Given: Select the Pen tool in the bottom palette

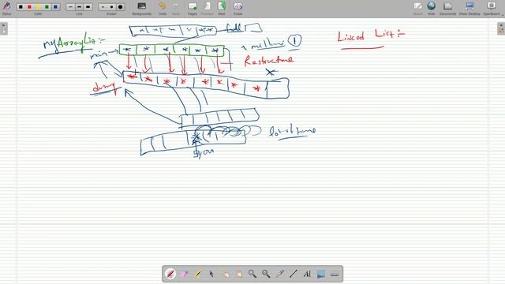Looking at the screenshot, I should click(x=170, y=274).
